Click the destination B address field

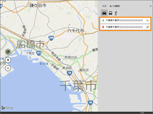point(125,27)
